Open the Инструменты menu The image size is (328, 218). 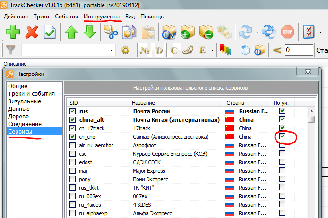coord(102,17)
